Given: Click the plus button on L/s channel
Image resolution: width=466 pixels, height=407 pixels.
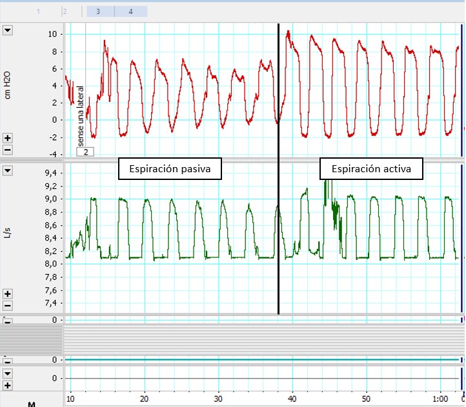Looking at the screenshot, I should tap(8, 294).
